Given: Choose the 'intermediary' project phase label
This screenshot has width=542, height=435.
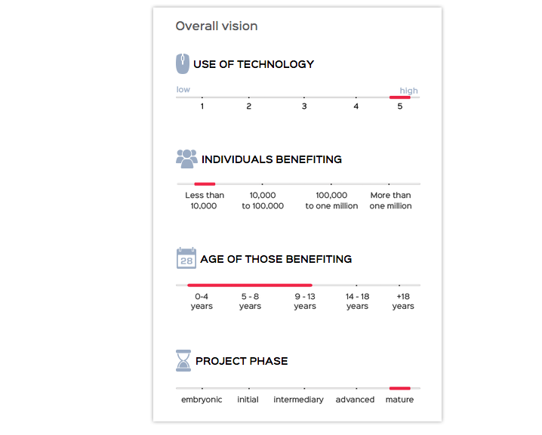Looking at the screenshot, I should click(299, 400).
